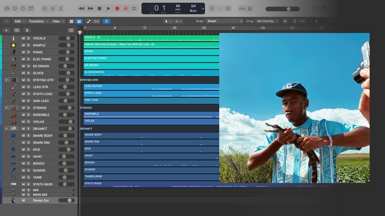Mute the GLOCK track

point(23,73)
